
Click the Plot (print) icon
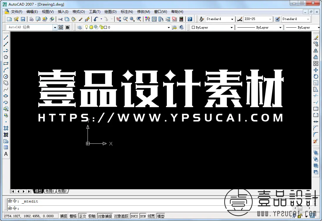coord(31,19)
